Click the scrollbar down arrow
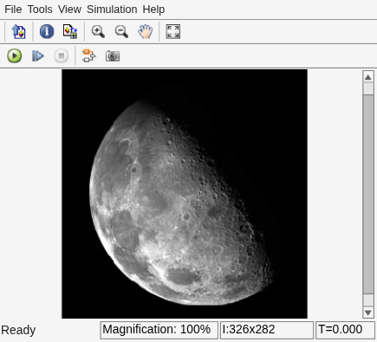377x342 pixels. [x=368, y=312]
